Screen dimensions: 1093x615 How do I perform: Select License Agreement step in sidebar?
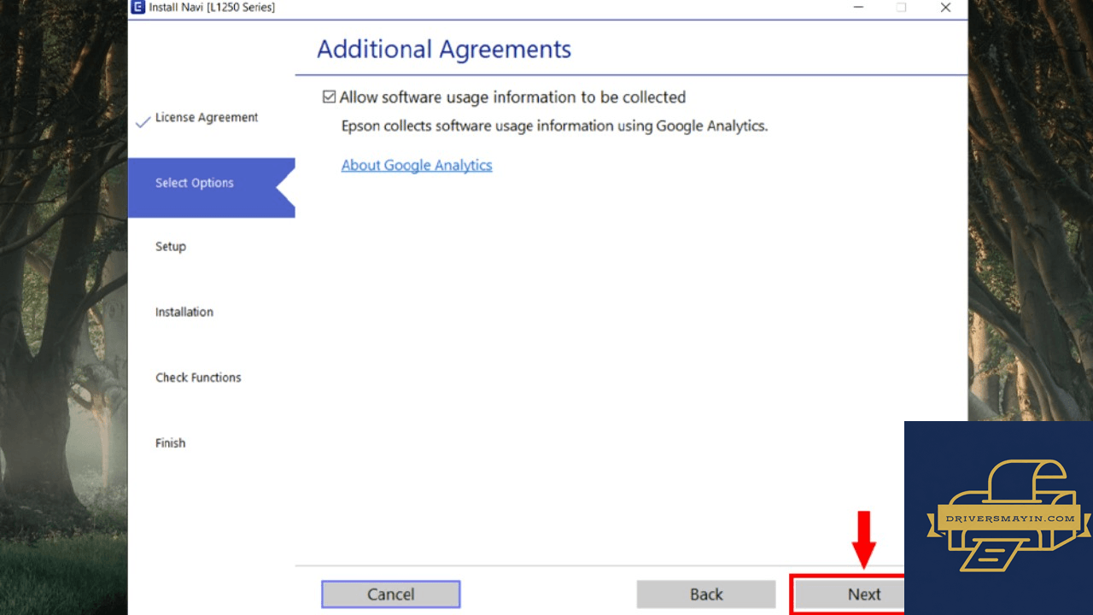[x=207, y=118]
